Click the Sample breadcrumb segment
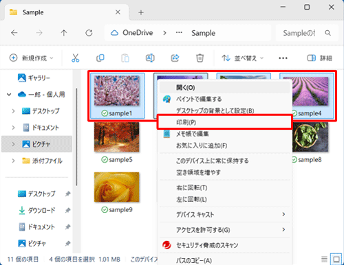This screenshot has width=344, height=265. click(204, 33)
